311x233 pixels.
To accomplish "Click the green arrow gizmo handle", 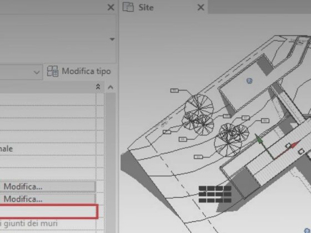I will (259, 139).
